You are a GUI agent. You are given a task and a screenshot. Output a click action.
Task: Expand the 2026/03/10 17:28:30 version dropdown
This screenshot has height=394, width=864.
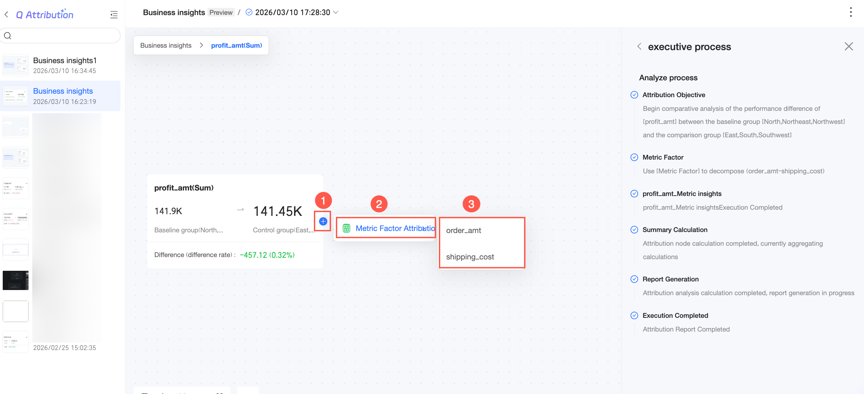tap(336, 12)
